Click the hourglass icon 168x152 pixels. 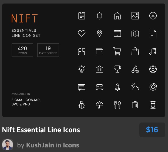(153, 105)
